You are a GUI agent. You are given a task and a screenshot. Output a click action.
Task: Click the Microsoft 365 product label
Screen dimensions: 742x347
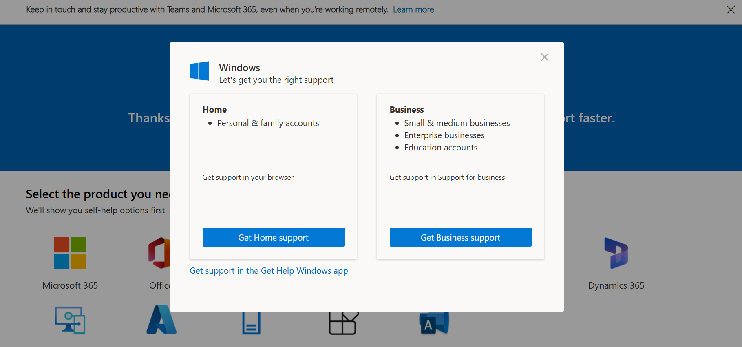coord(70,285)
